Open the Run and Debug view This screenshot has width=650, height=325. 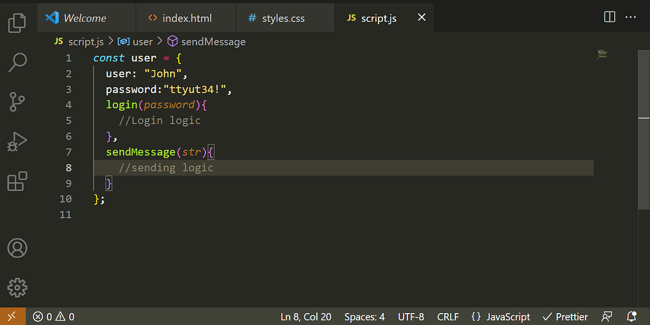pos(17,141)
